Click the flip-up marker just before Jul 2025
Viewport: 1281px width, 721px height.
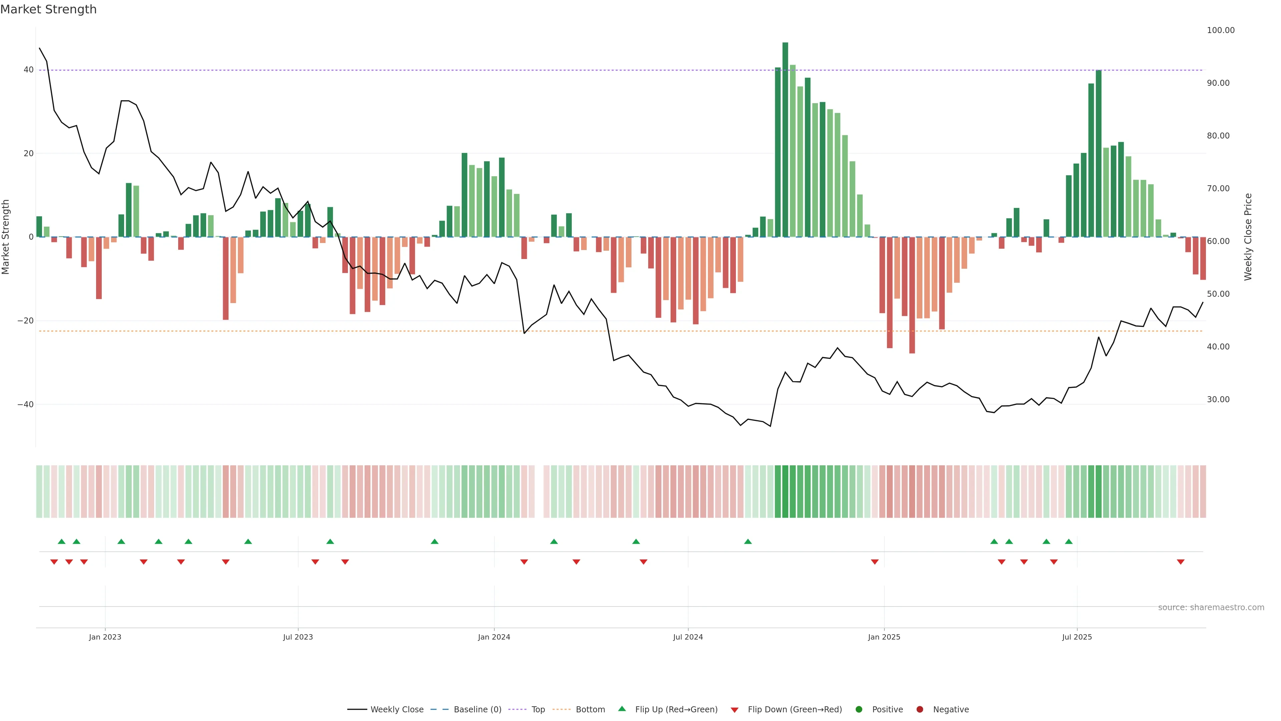click(1069, 541)
